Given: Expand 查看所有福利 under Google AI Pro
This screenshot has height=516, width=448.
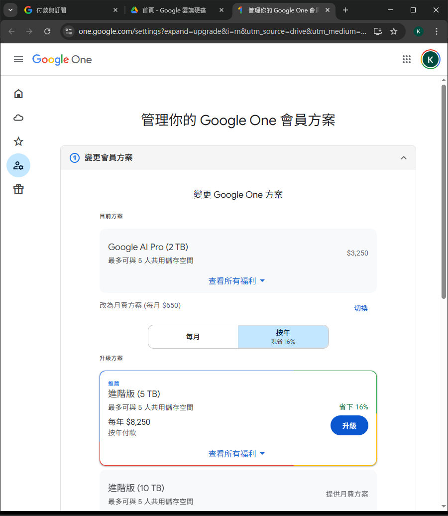Looking at the screenshot, I should tap(237, 281).
